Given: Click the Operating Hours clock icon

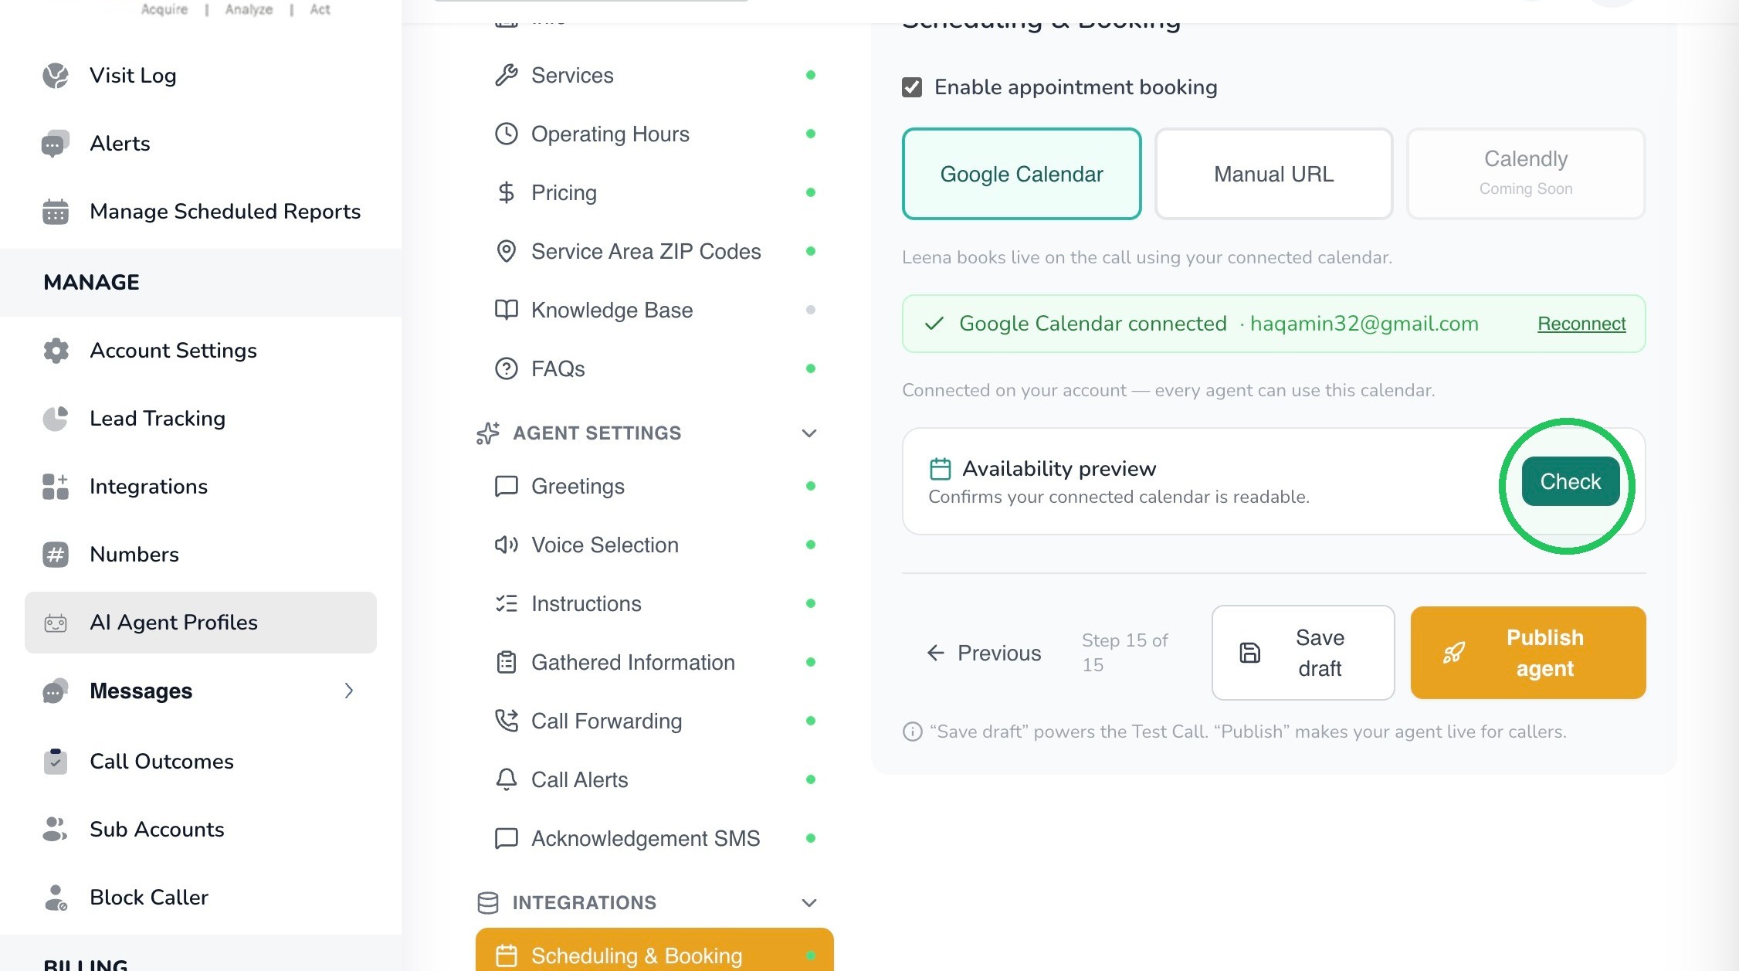Looking at the screenshot, I should click(507, 134).
